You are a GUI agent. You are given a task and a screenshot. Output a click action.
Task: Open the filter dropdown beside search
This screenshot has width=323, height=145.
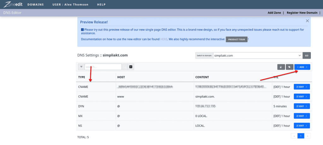pyautogui.click(x=81, y=67)
